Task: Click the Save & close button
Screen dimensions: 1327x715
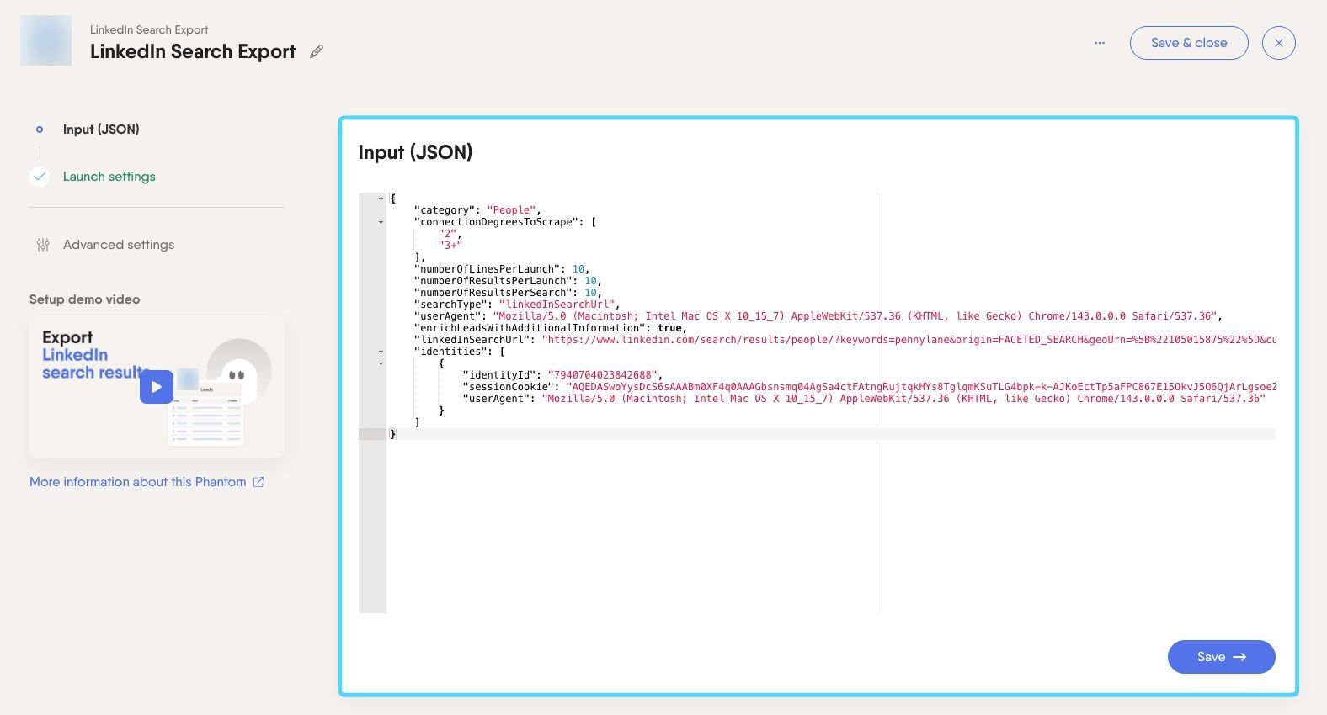Action: (x=1189, y=43)
